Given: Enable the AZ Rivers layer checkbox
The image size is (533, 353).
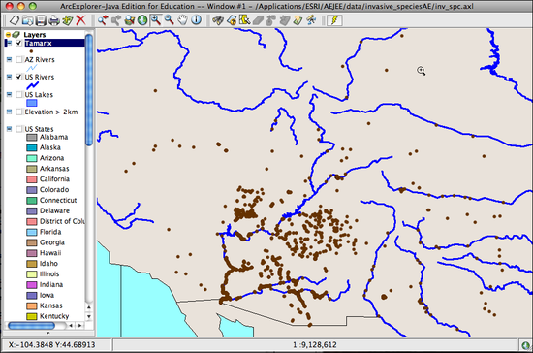Looking at the screenshot, I should point(19,59).
